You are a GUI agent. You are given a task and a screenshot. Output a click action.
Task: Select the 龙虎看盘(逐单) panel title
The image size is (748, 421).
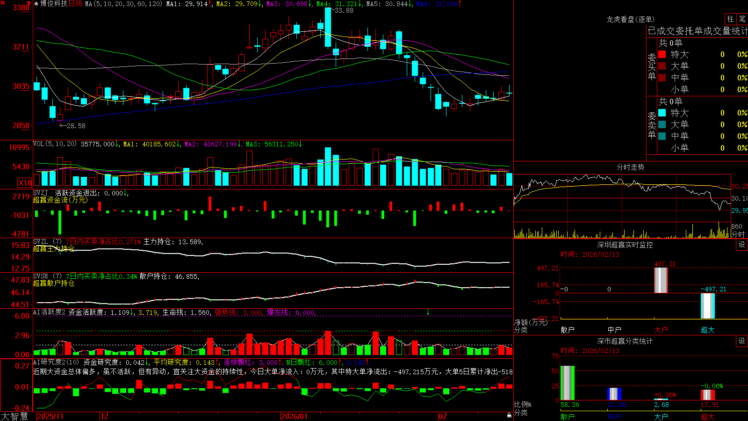point(630,19)
